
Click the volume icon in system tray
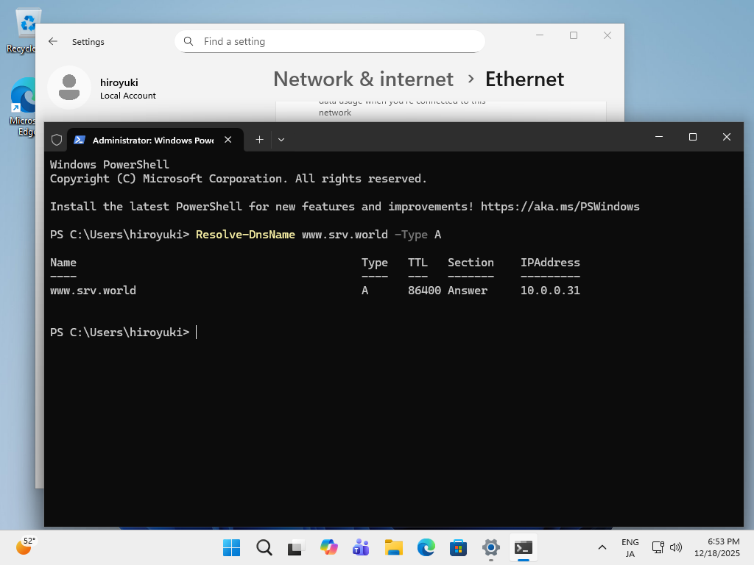pos(676,547)
